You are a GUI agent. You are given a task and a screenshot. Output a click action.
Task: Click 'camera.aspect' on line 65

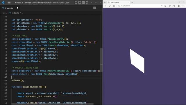(25, 93)
